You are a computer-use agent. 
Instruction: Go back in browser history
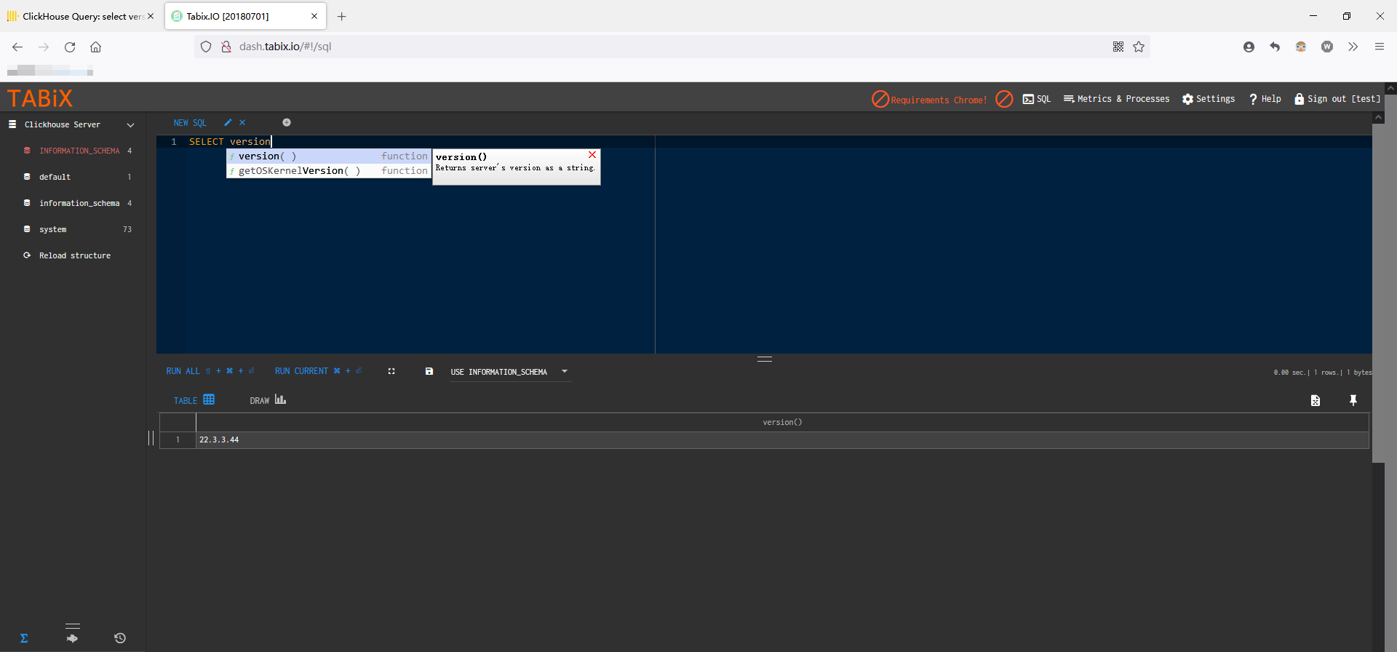click(x=17, y=47)
